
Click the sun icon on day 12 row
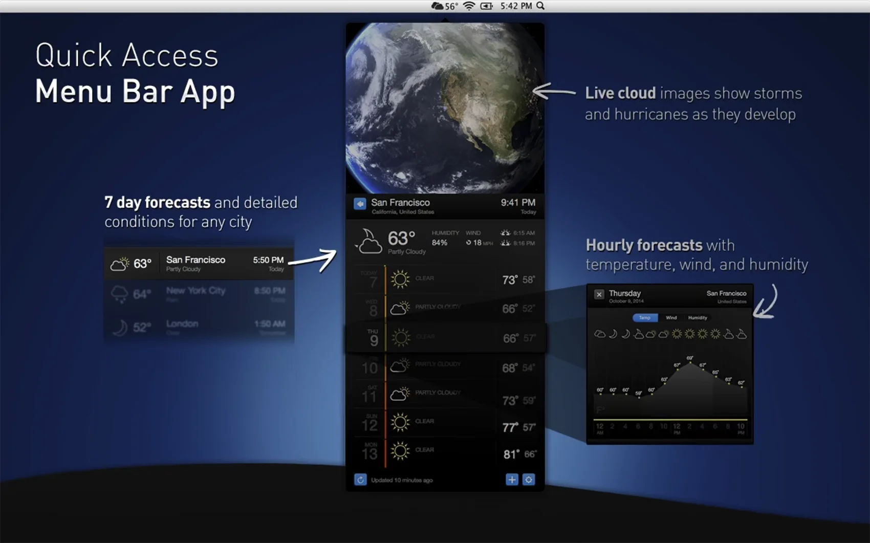[x=400, y=423]
